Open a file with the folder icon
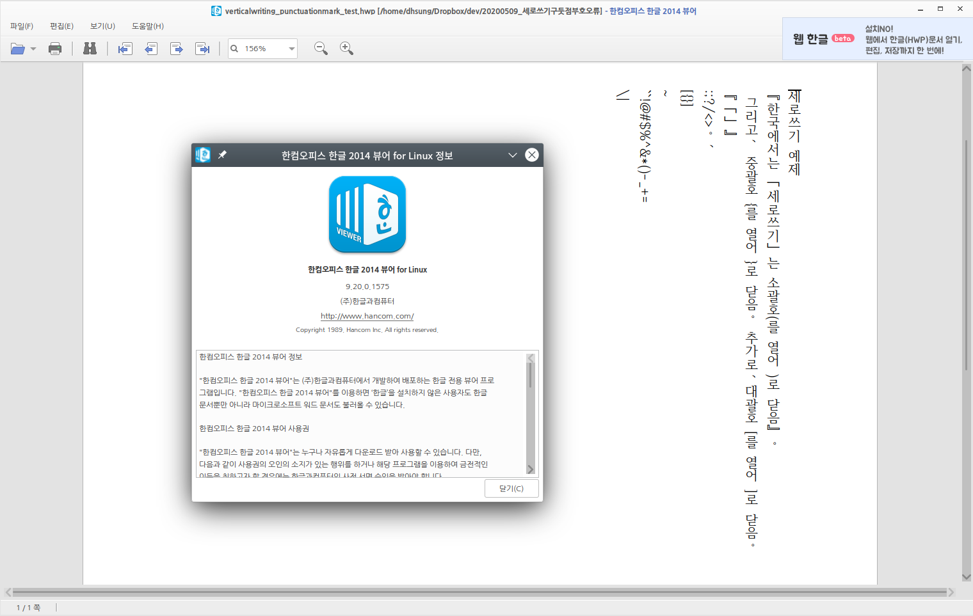This screenshot has width=973, height=616. point(17,49)
